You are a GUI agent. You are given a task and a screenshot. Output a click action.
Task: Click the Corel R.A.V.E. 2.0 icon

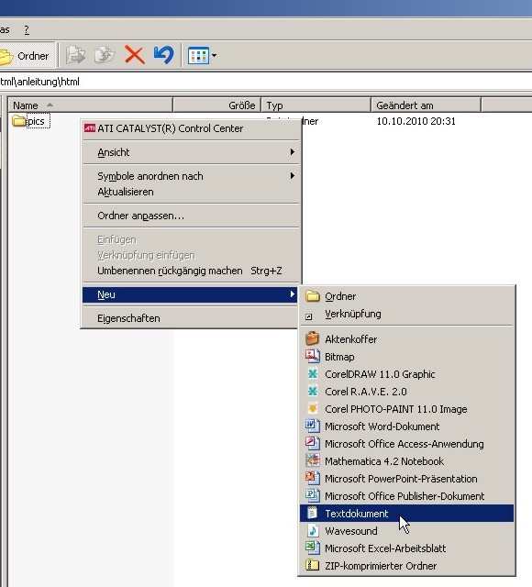click(312, 392)
